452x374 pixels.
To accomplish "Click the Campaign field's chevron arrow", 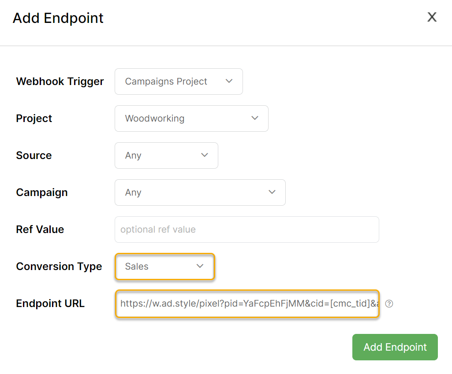I will pyautogui.click(x=272, y=192).
